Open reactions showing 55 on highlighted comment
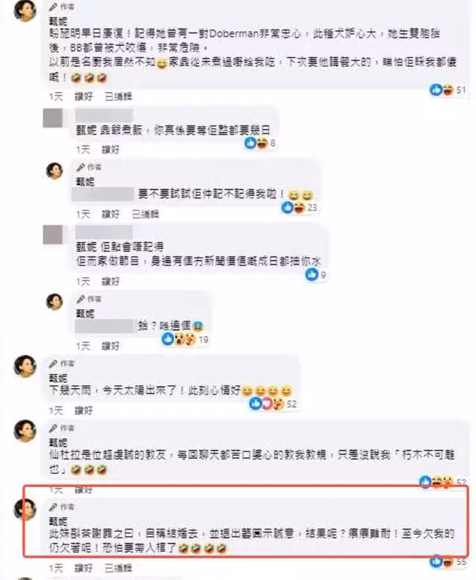Image resolution: width=476 pixels, height=580 pixels. pos(448,561)
